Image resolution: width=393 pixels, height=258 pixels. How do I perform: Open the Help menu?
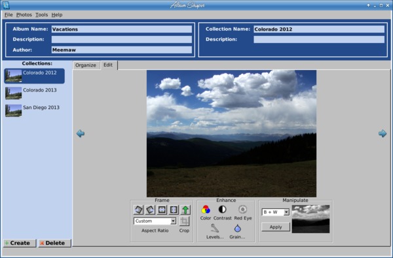click(57, 15)
